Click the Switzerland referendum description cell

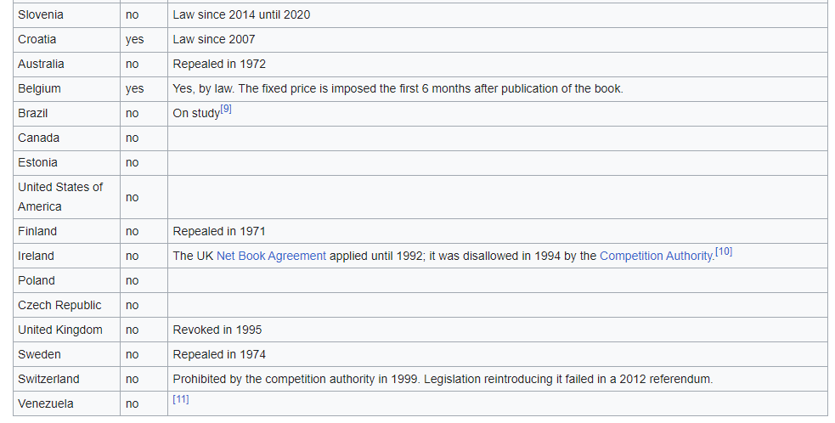pos(498,380)
